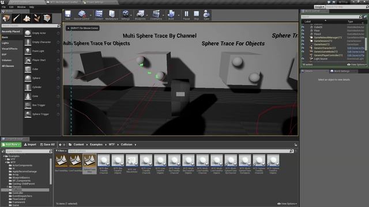Click WTF in the breadcrumb path
Screen dimensions: 369x207
[x=112, y=144]
